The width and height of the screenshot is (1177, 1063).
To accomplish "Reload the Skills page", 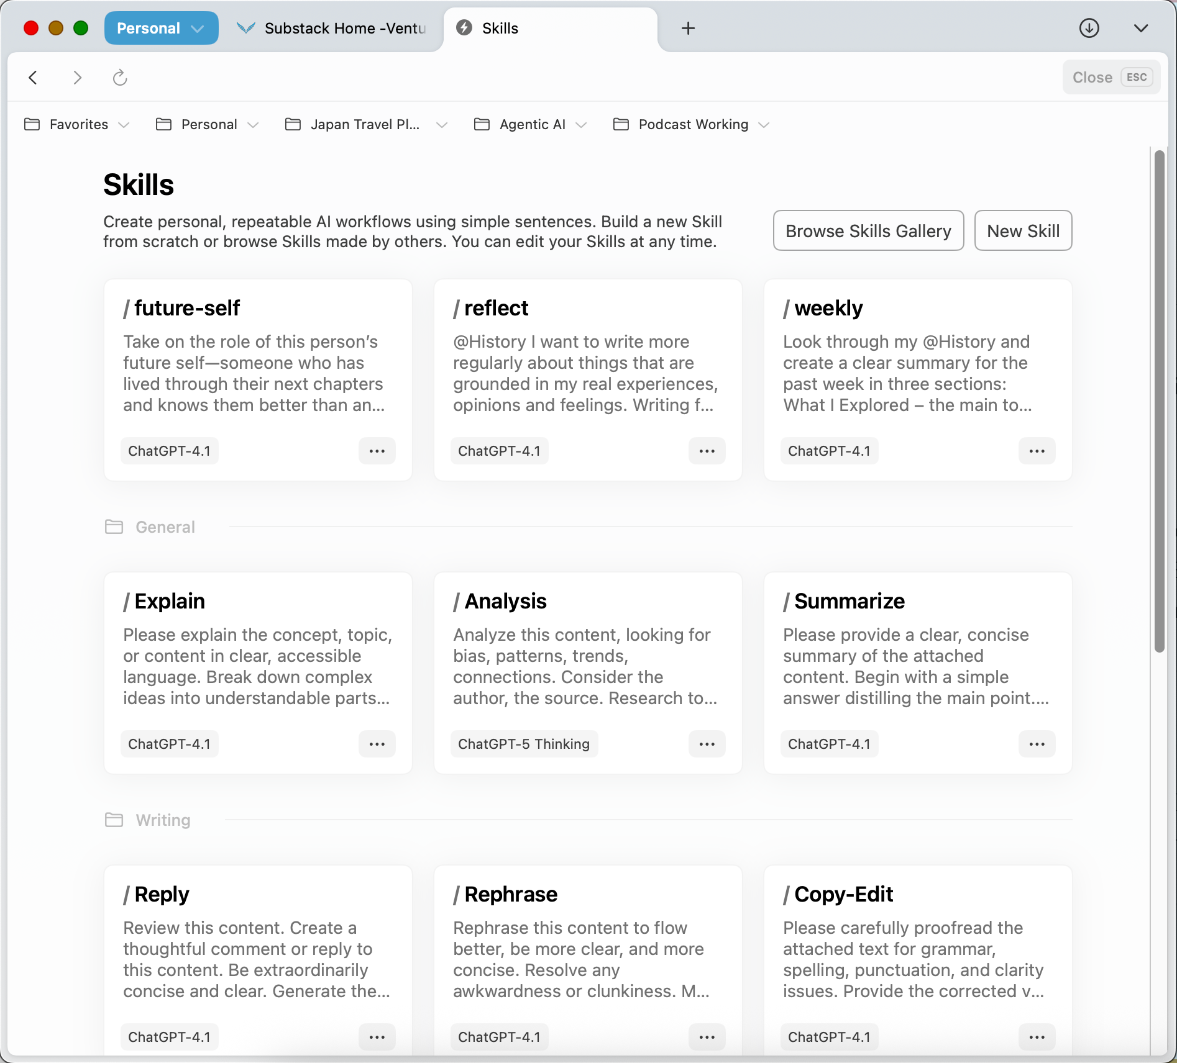I will pos(120,78).
